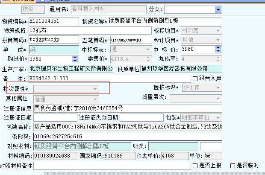Click the 物资编码 field H101004051
The image size is (265, 175).
coord(54,21)
